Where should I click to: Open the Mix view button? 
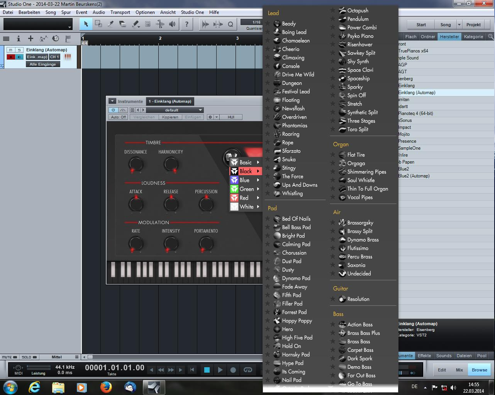point(459,370)
